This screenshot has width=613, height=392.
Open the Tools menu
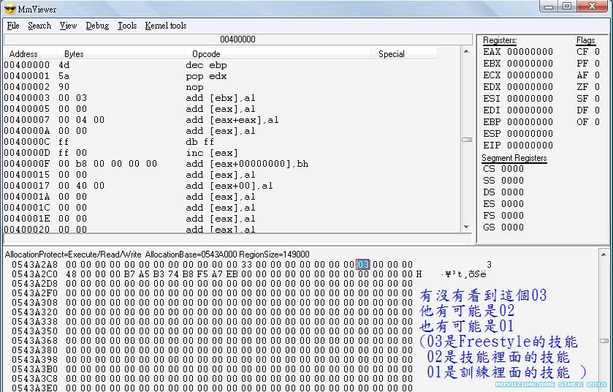[x=127, y=26]
